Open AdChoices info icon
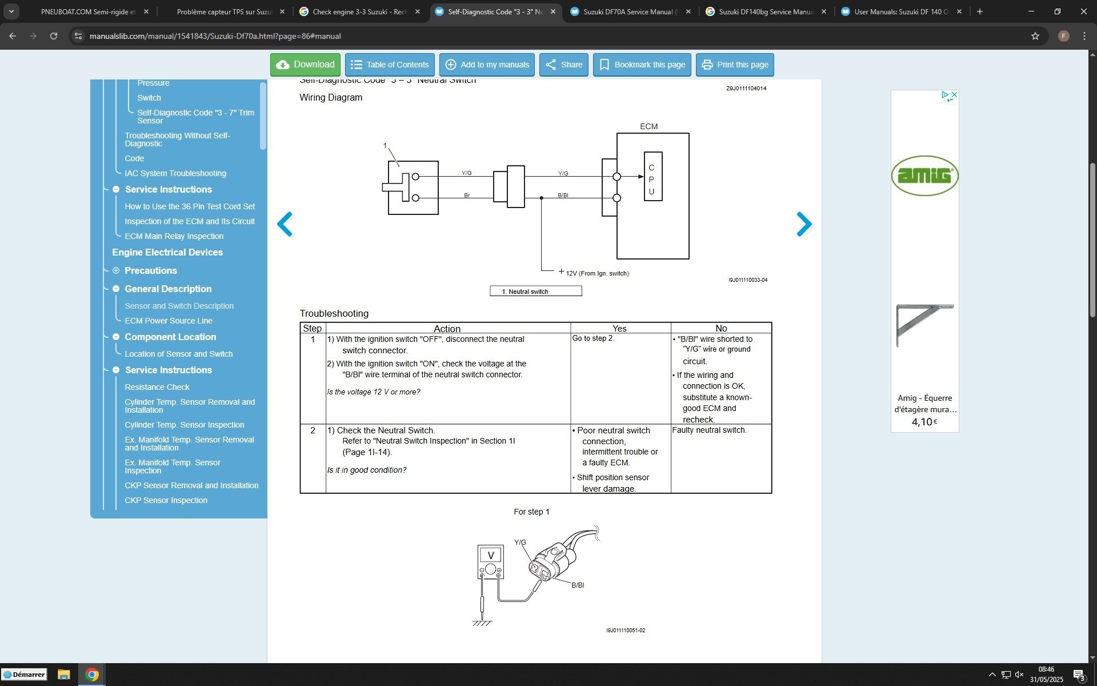This screenshot has height=686, width=1097. [x=946, y=94]
